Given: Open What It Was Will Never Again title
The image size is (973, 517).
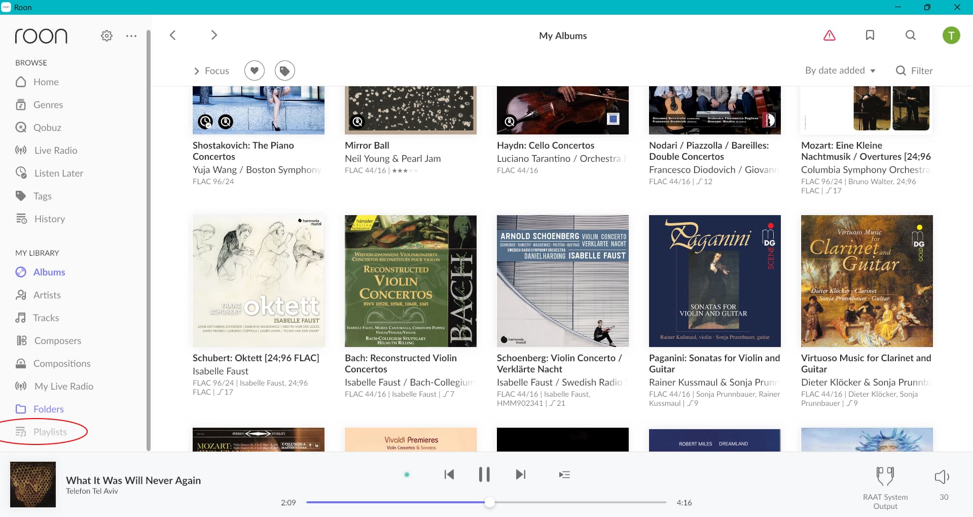Looking at the screenshot, I should coord(133,480).
